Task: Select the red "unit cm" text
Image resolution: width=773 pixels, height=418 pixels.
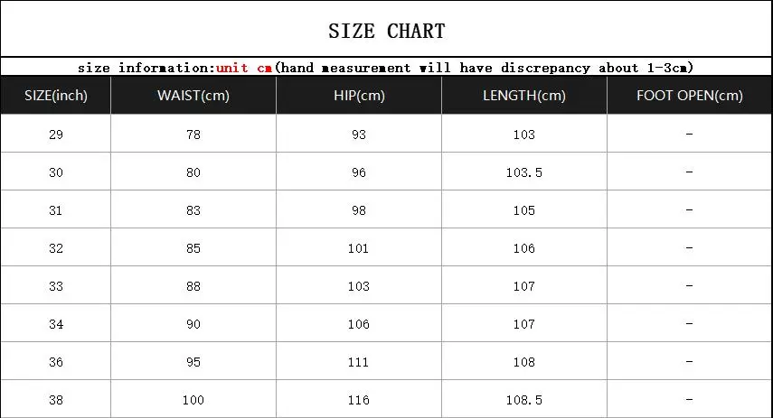Action: pos(244,68)
